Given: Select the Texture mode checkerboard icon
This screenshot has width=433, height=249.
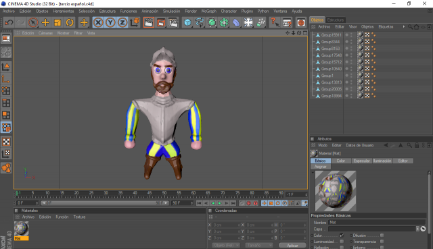Looking at the screenshot, I should coord(6,142).
